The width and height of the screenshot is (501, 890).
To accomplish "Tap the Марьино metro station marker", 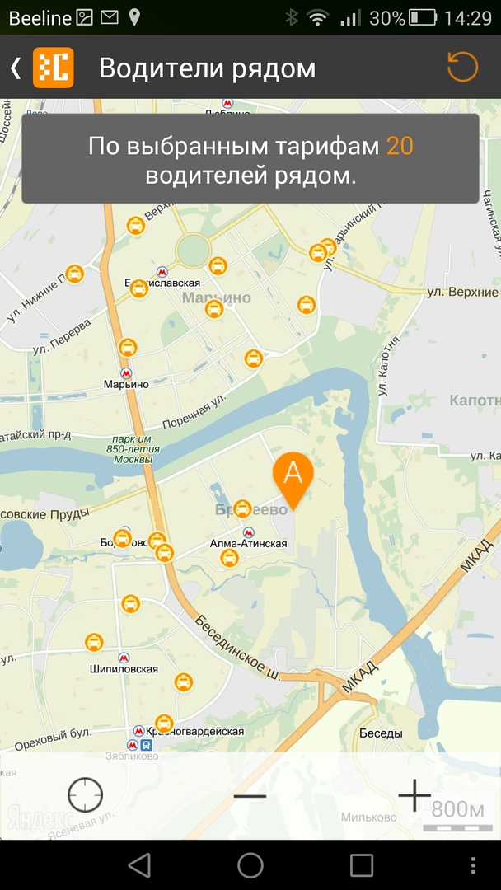I will (126, 373).
